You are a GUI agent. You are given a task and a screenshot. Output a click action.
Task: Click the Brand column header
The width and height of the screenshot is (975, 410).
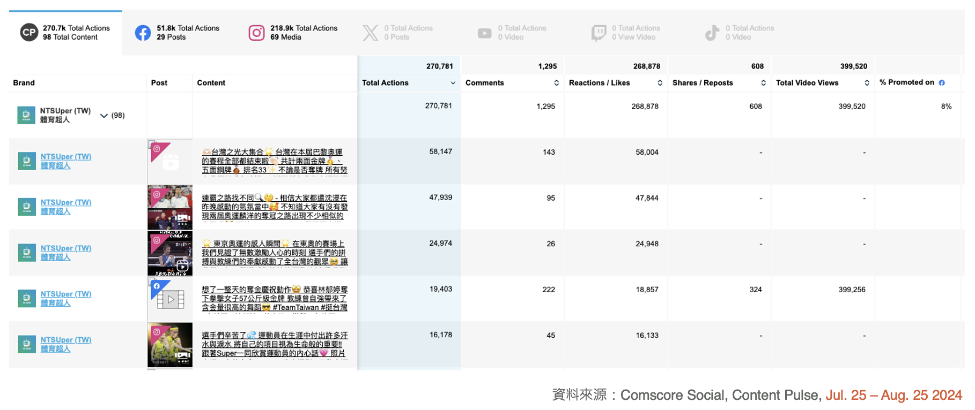click(24, 83)
